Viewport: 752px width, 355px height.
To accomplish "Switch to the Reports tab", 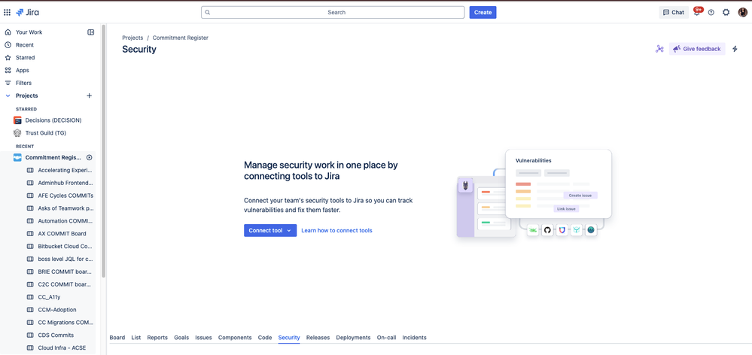I will point(157,338).
